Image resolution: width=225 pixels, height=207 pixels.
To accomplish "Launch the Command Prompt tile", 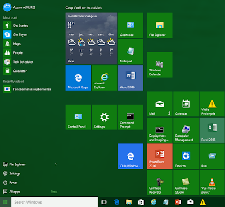I will click(130, 117).
